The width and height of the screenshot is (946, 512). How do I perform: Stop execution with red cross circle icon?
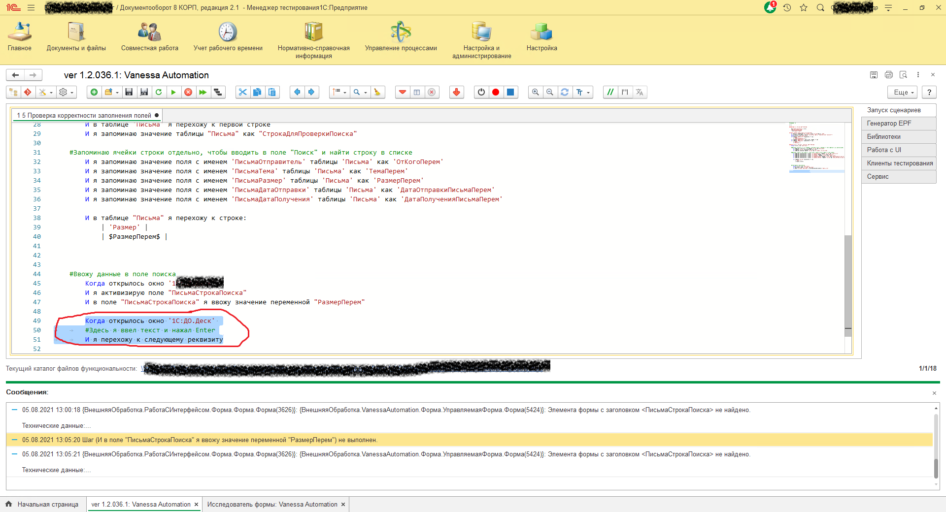pyautogui.click(x=188, y=92)
